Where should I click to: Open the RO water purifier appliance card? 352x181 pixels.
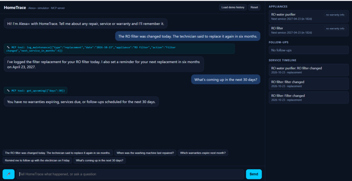[309, 17]
